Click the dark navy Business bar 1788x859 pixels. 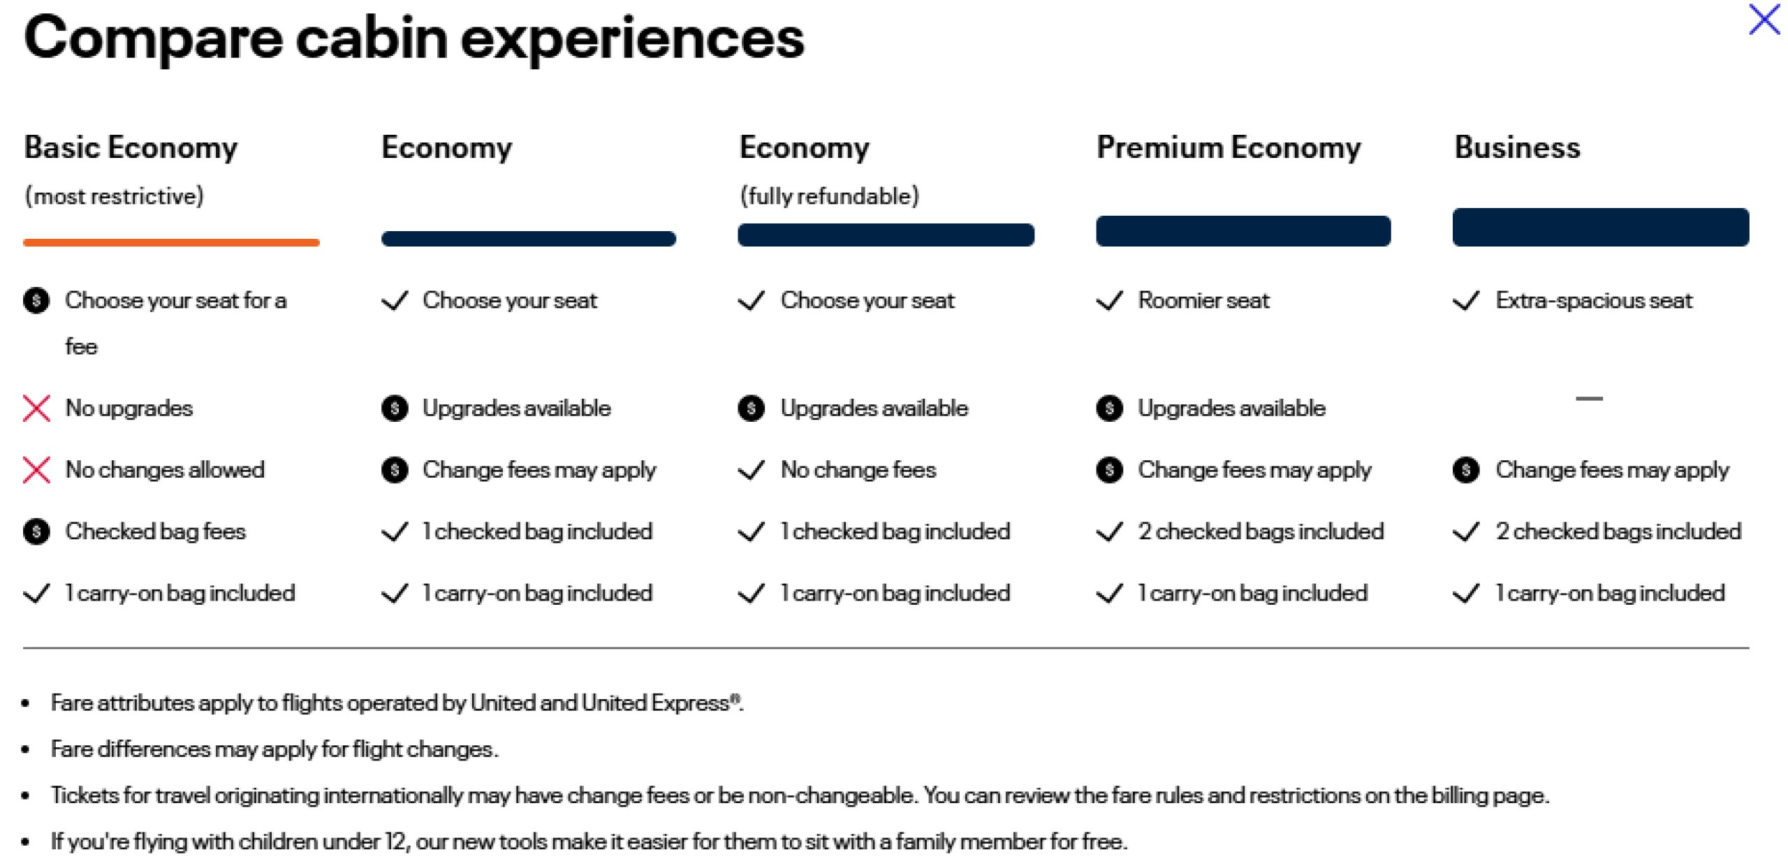pos(1600,227)
